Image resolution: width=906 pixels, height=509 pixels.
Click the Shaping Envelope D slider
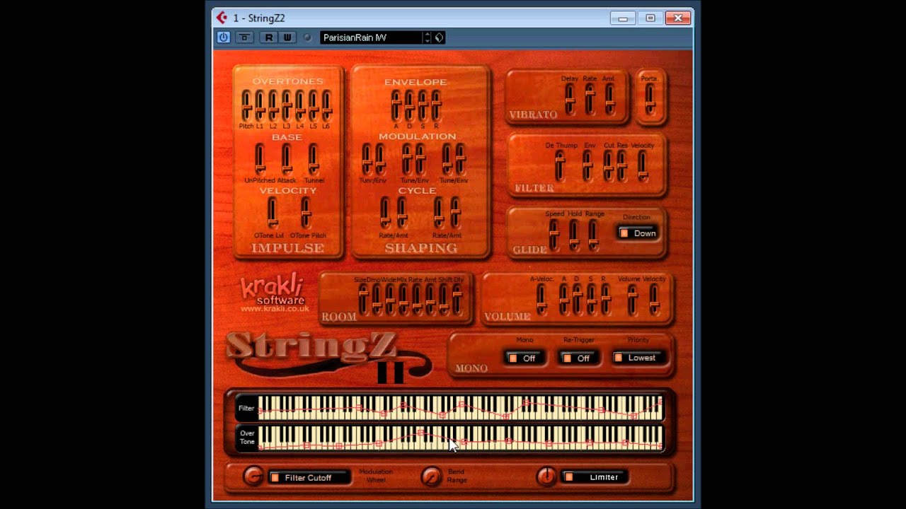pos(409,105)
